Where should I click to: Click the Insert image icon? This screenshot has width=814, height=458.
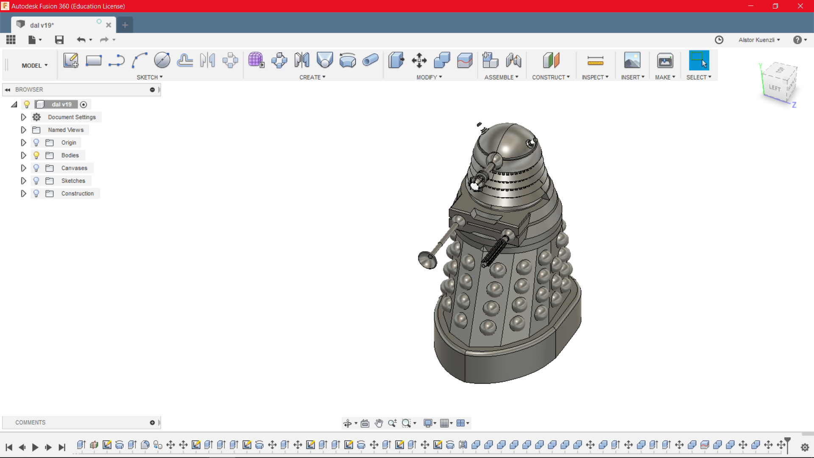tap(632, 61)
